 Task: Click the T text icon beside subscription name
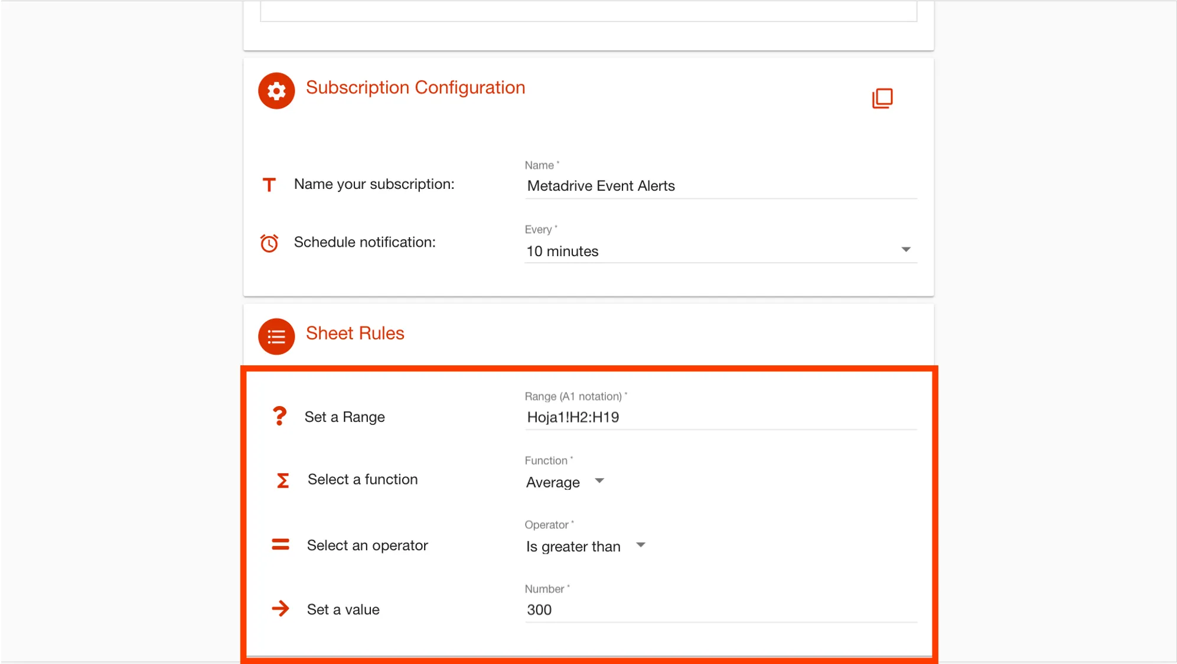269,185
